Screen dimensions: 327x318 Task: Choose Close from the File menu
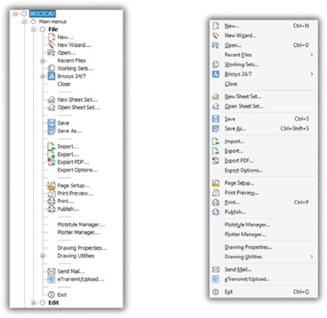tap(264, 84)
